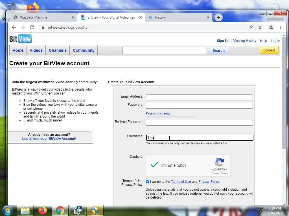Click the BitView logo
Image resolution: width=289 pixels, height=216 pixels.
pos(21,39)
